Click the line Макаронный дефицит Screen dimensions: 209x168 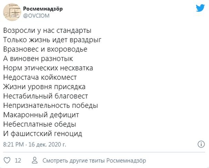click(42, 114)
